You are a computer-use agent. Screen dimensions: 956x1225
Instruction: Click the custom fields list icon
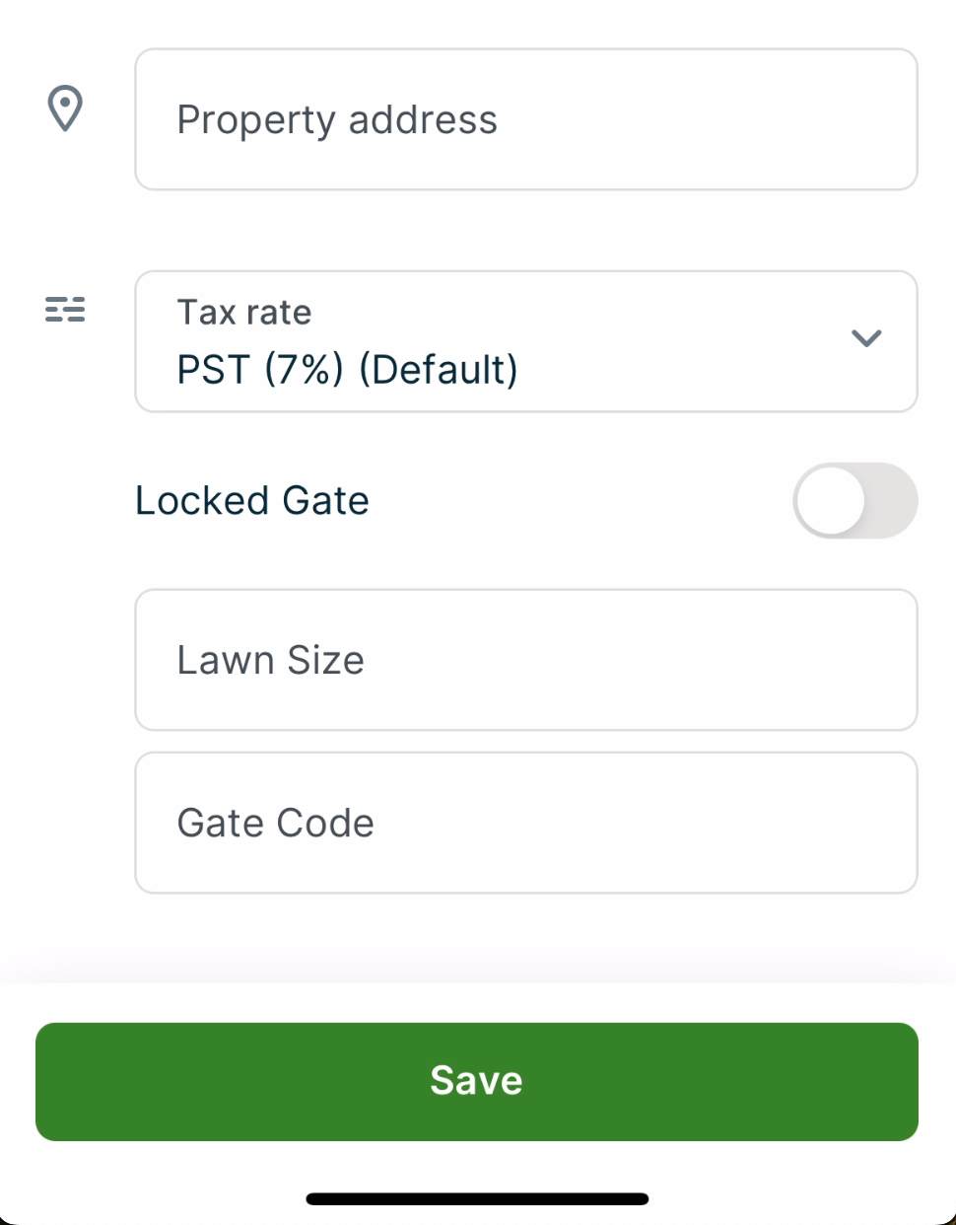65,310
